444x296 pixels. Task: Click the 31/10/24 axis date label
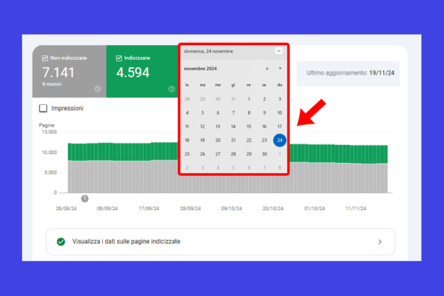[x=314, y=209]
